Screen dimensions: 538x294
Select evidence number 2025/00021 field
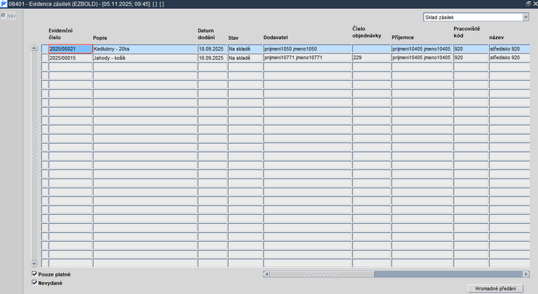point(71,48)
